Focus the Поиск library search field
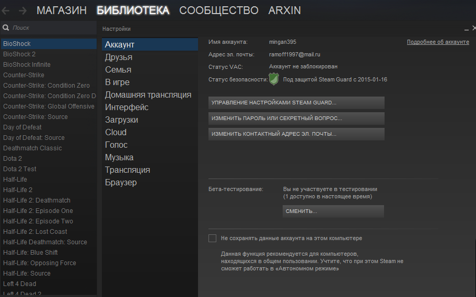476x297 pixels. pos(49,28)
